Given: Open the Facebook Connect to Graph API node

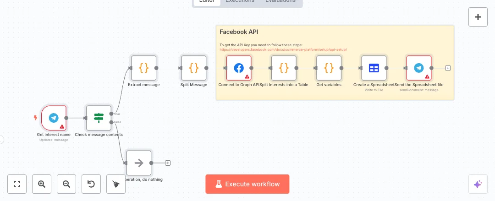Looking at the screenshot, I should point(239,68).
